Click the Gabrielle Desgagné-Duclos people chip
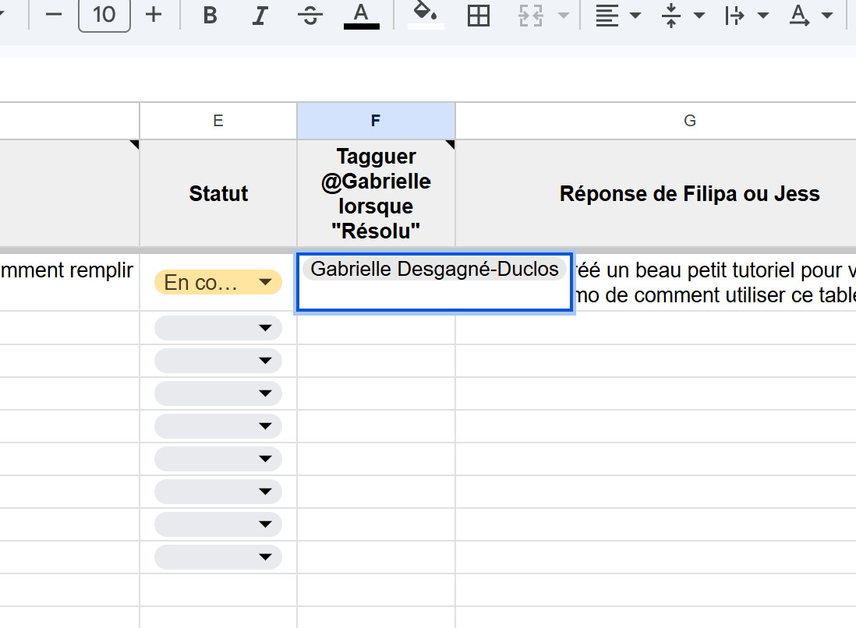The width and height of the screenshot is (856, 628). [x=434, y=270]
